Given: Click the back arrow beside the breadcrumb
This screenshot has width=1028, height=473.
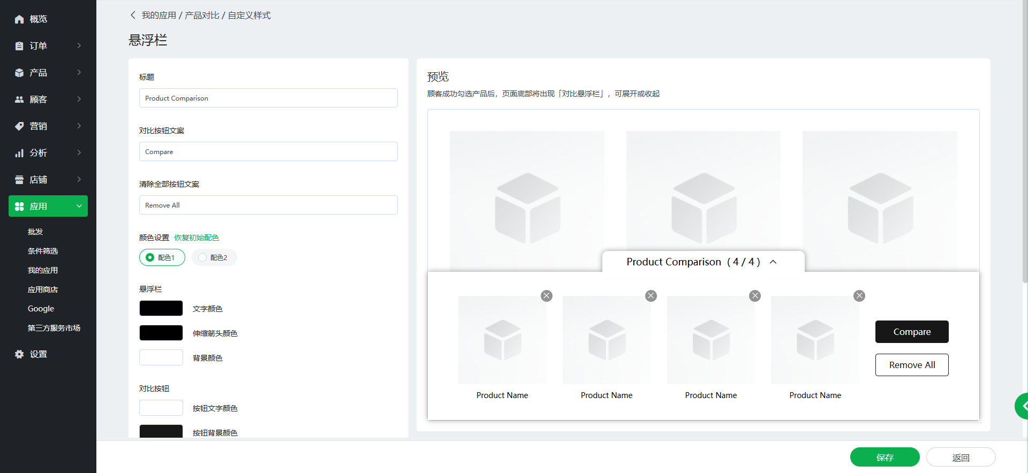Looking at the screenshot, I should point(133,15).
